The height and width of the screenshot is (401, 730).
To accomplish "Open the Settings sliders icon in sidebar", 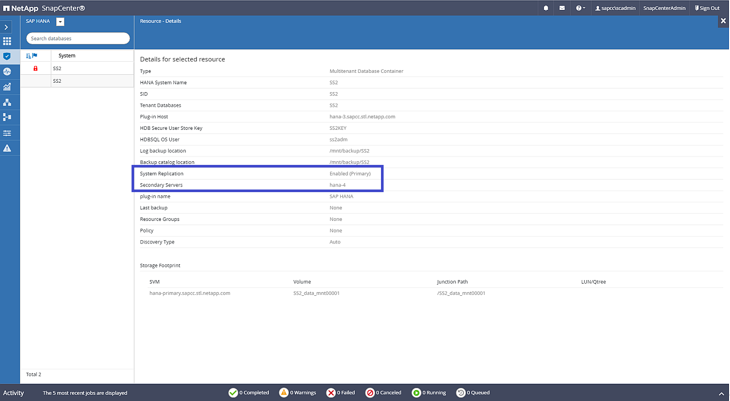I will pyautogui.click(x=7, y=133).
